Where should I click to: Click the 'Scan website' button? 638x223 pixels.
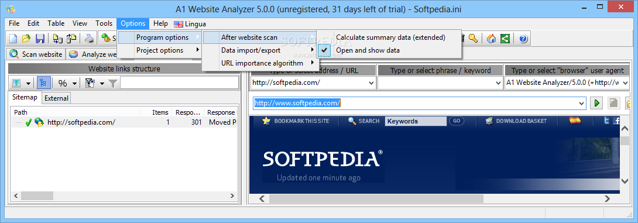pos(36,54)
